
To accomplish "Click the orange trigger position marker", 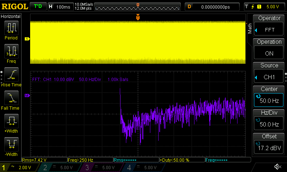I will pos(138,17).
